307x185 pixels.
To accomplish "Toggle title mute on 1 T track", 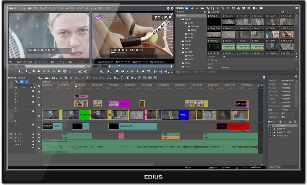I will (x=33, y=124).
